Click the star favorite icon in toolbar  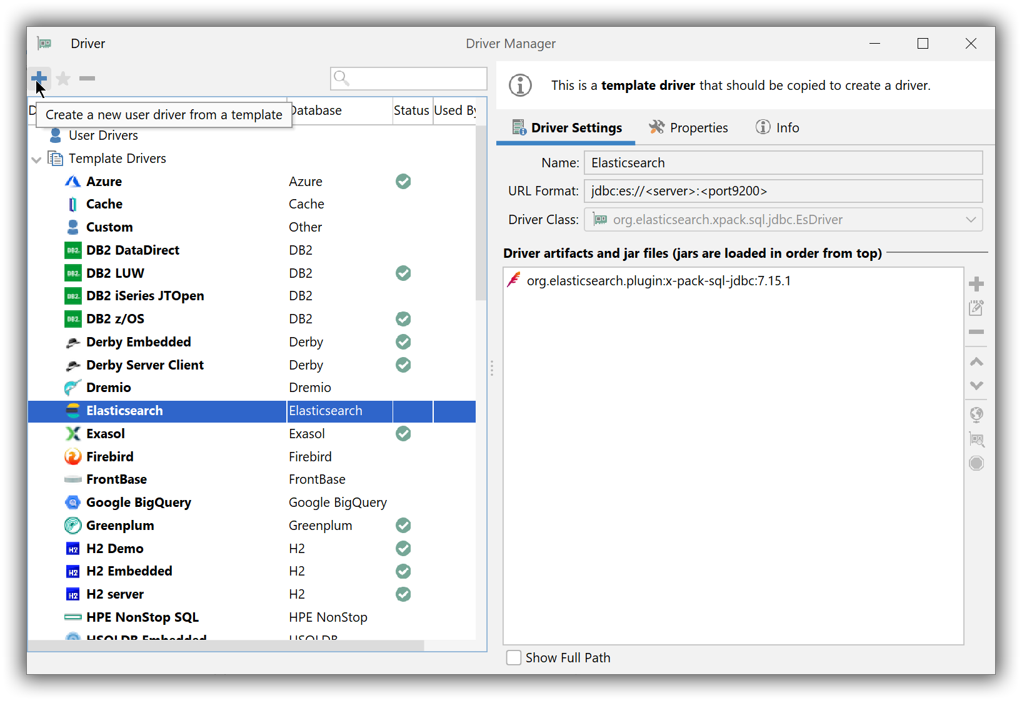[x=63, y=79]
